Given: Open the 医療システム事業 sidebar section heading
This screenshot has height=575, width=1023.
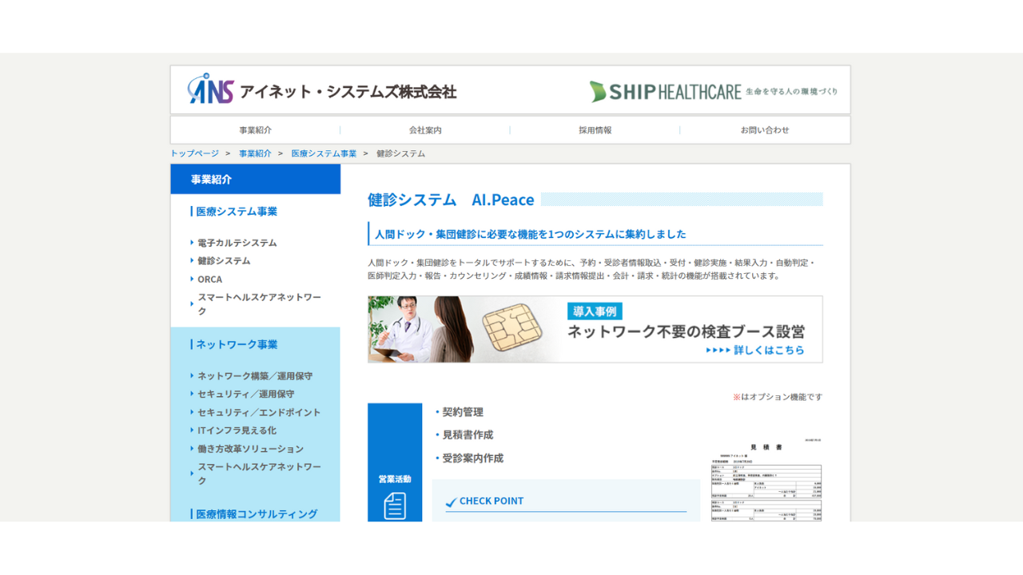Looking at the screenshot, I should click(x=237, y=212).
